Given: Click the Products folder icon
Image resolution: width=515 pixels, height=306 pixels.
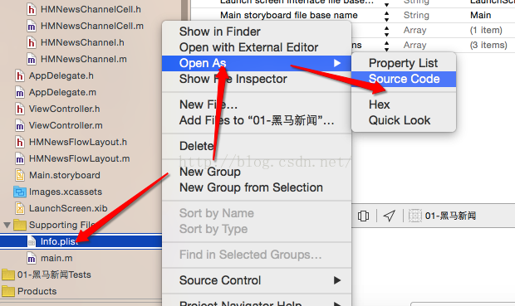Looking at the screenshot, I should (8, 291).
